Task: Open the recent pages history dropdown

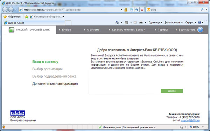Action: pos(15,10)
